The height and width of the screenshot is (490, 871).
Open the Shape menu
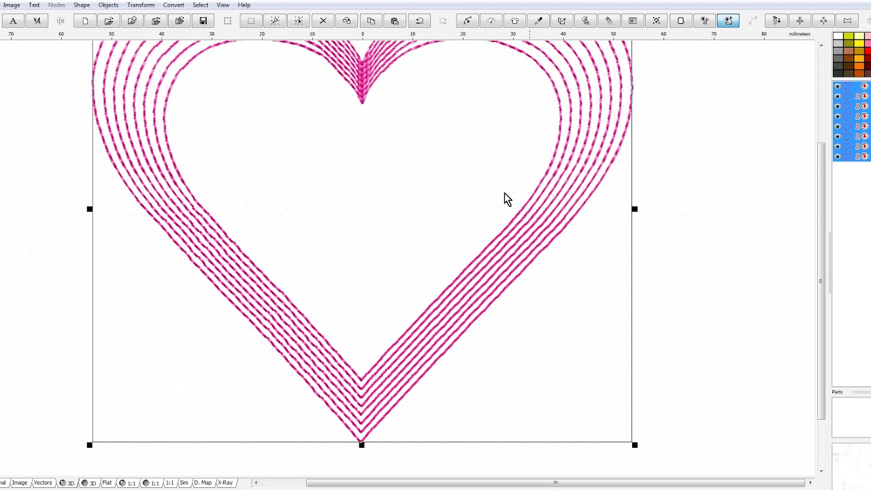click(x=82, y=5)
